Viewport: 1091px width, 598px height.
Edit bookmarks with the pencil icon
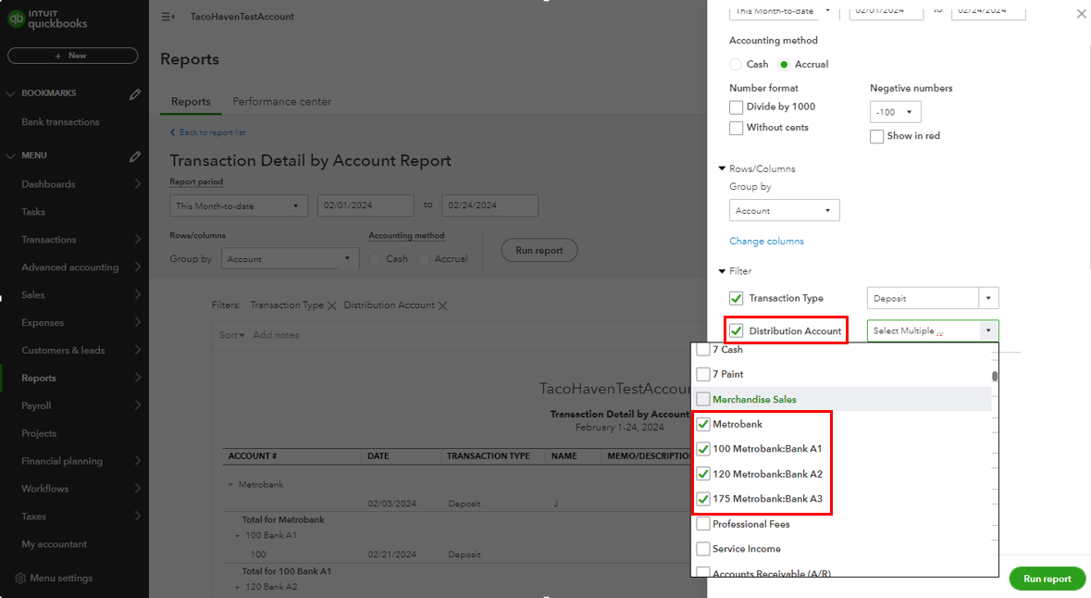tap(135, 94)
